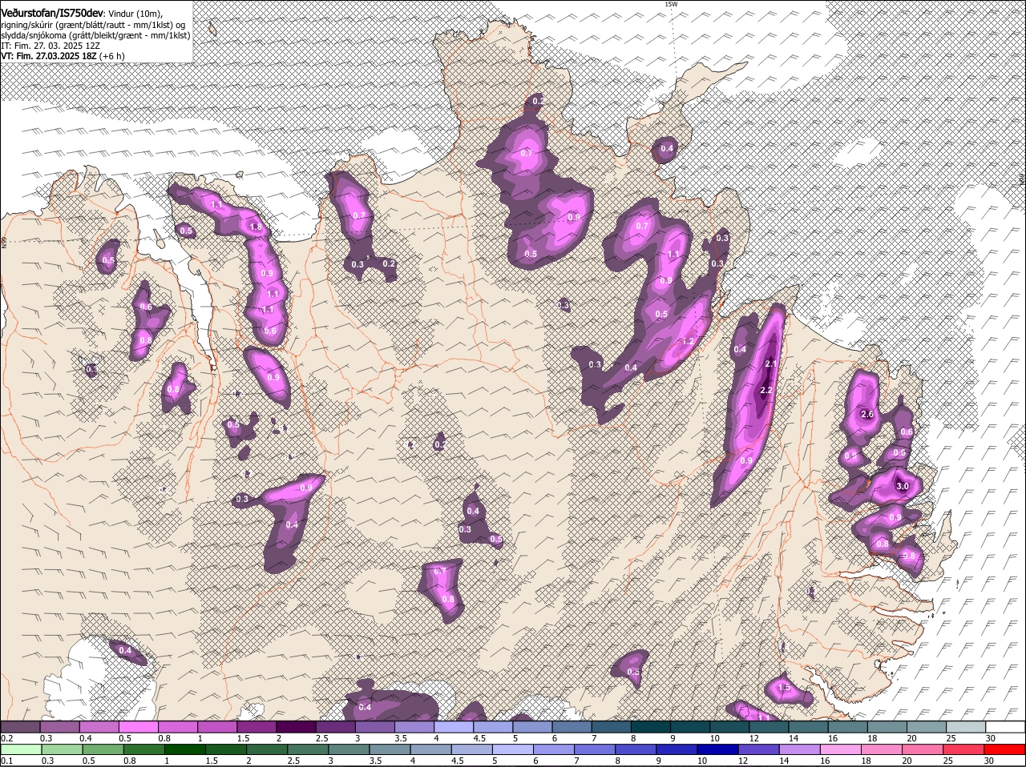Pick the white snow swatch above 30
Screen dimensions: 1026x767
1006,726
